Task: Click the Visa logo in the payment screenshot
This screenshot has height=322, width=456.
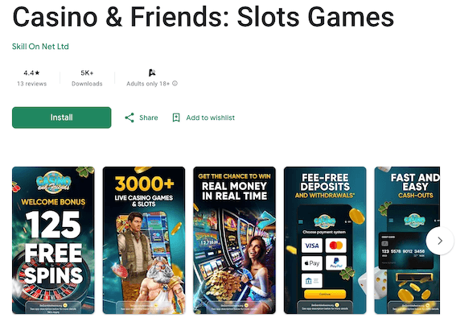Action: [x=312, y=246]
